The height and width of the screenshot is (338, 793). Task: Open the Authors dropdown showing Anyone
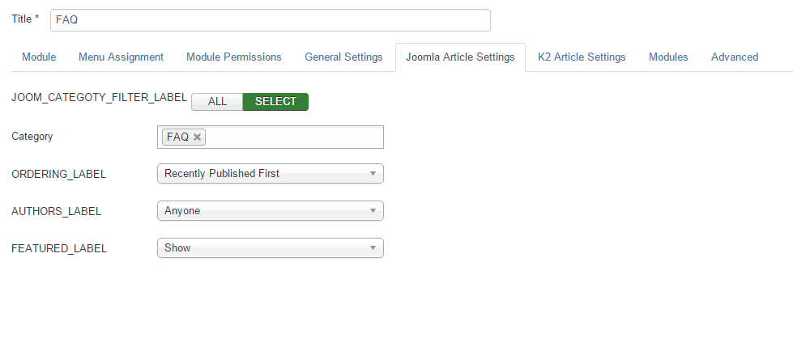point(270,211)
